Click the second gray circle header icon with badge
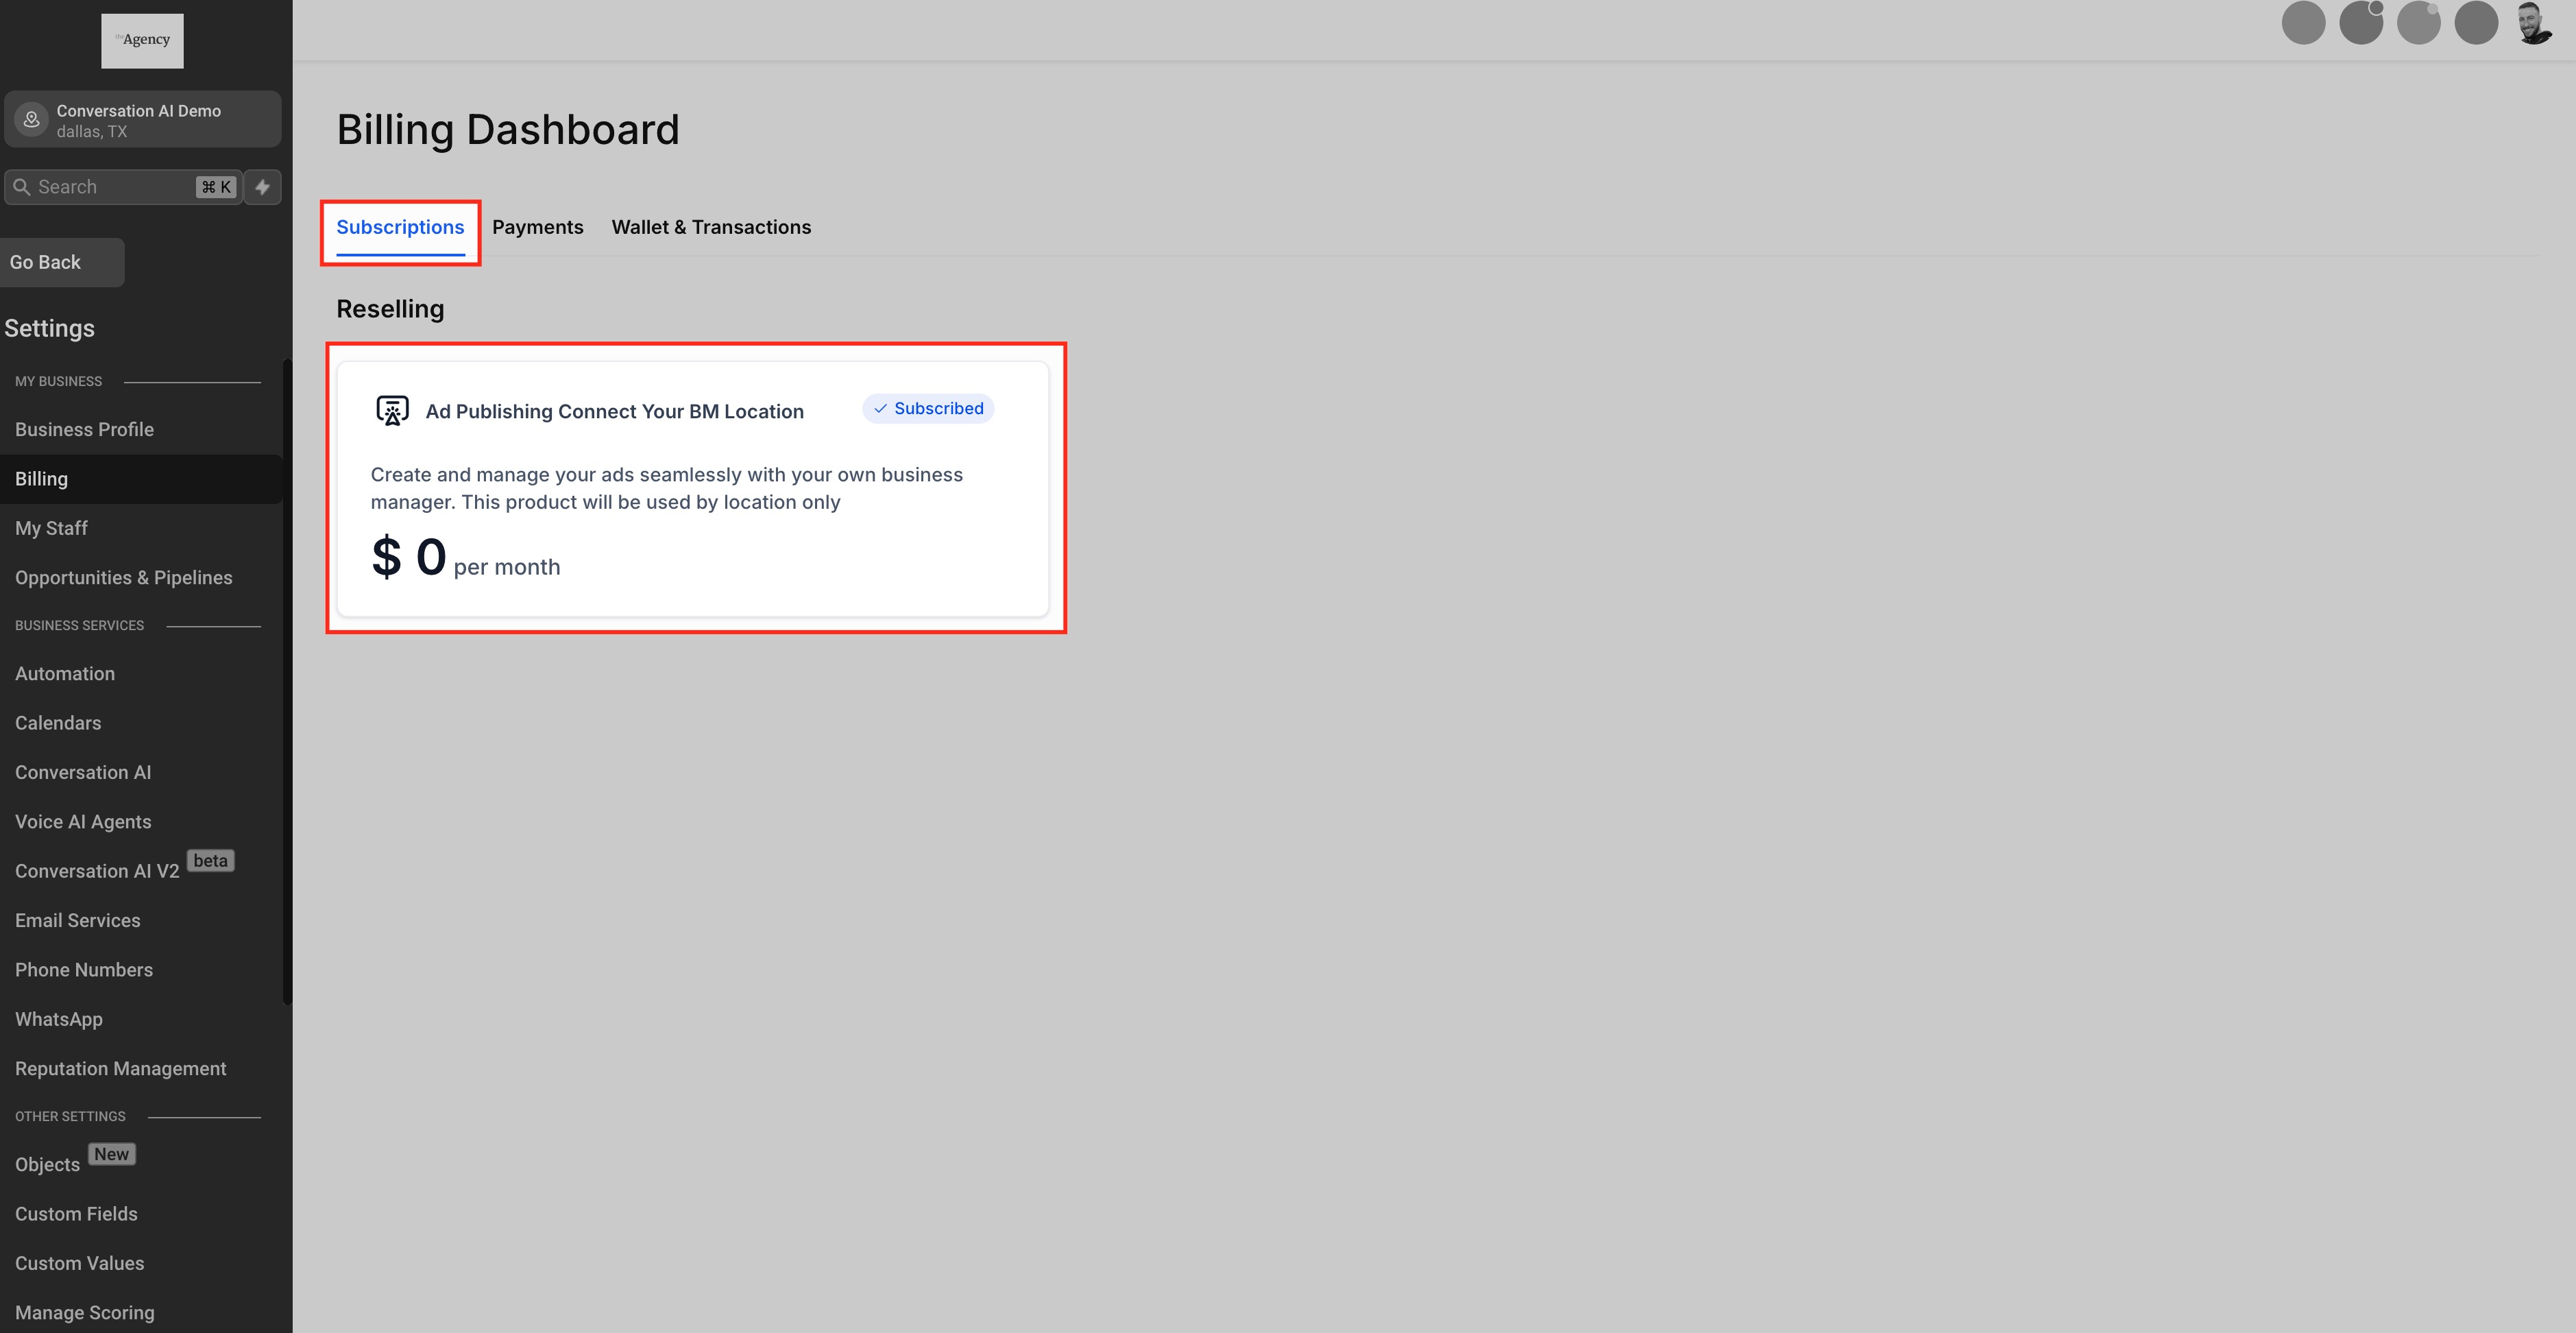 pos(2361,23)
